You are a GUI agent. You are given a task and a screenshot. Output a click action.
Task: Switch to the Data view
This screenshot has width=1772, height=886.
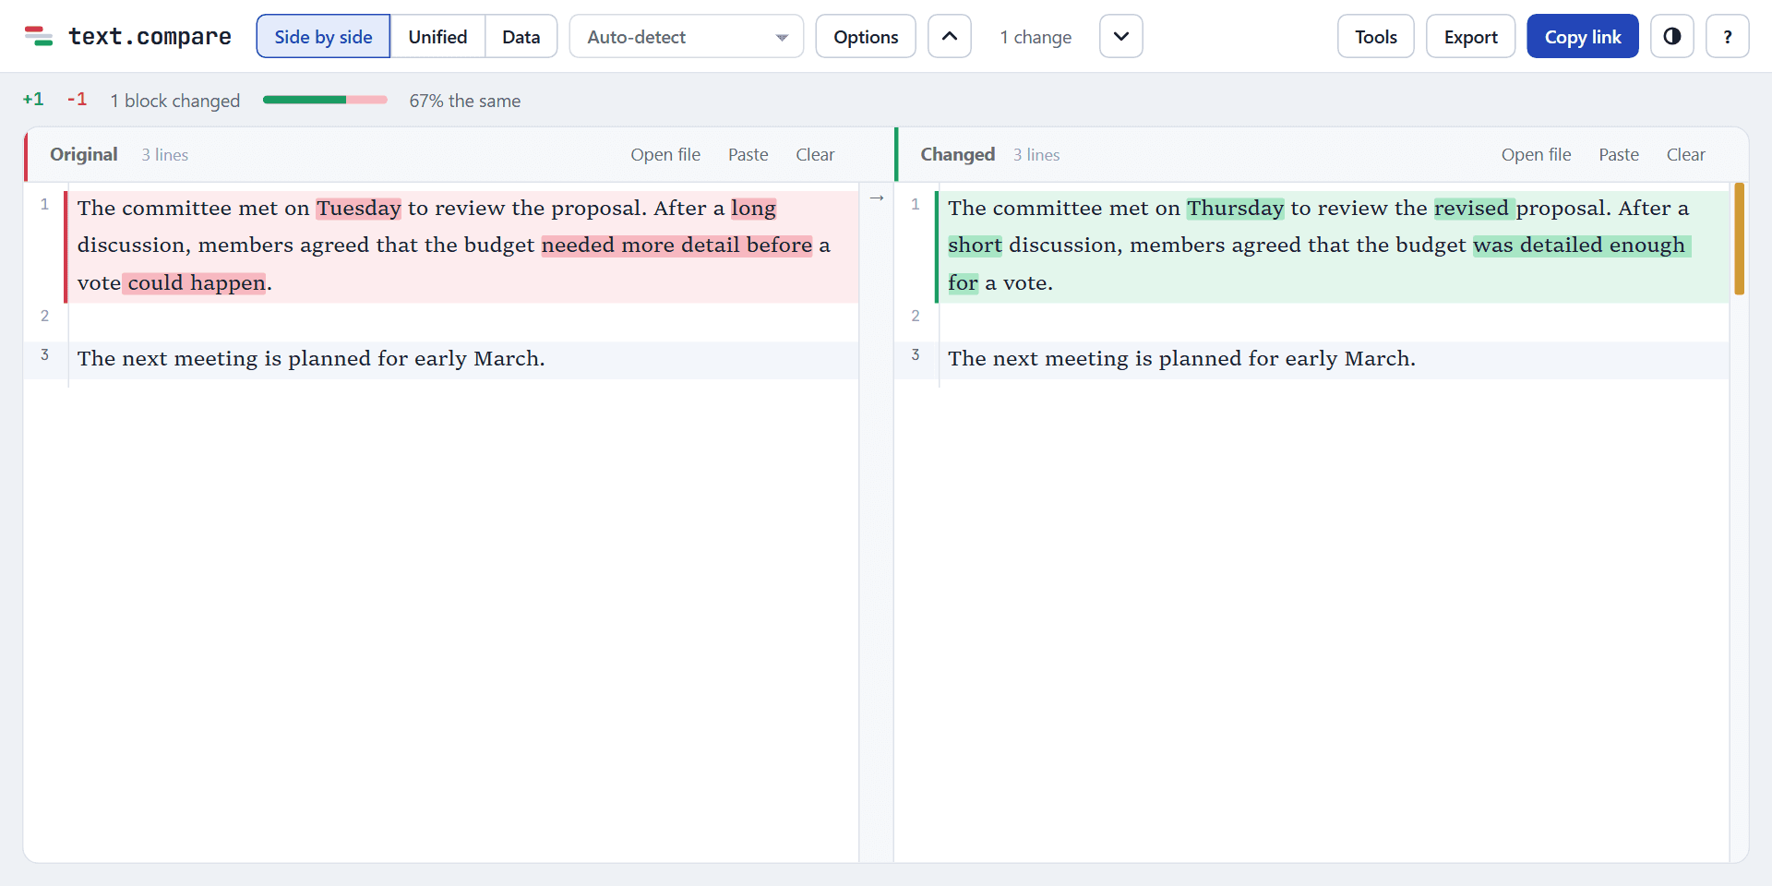tap(521, 36)
